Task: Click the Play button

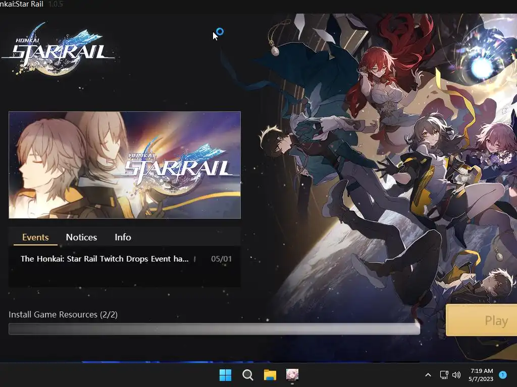Action: pyautogui.click(x=481, y=320)
